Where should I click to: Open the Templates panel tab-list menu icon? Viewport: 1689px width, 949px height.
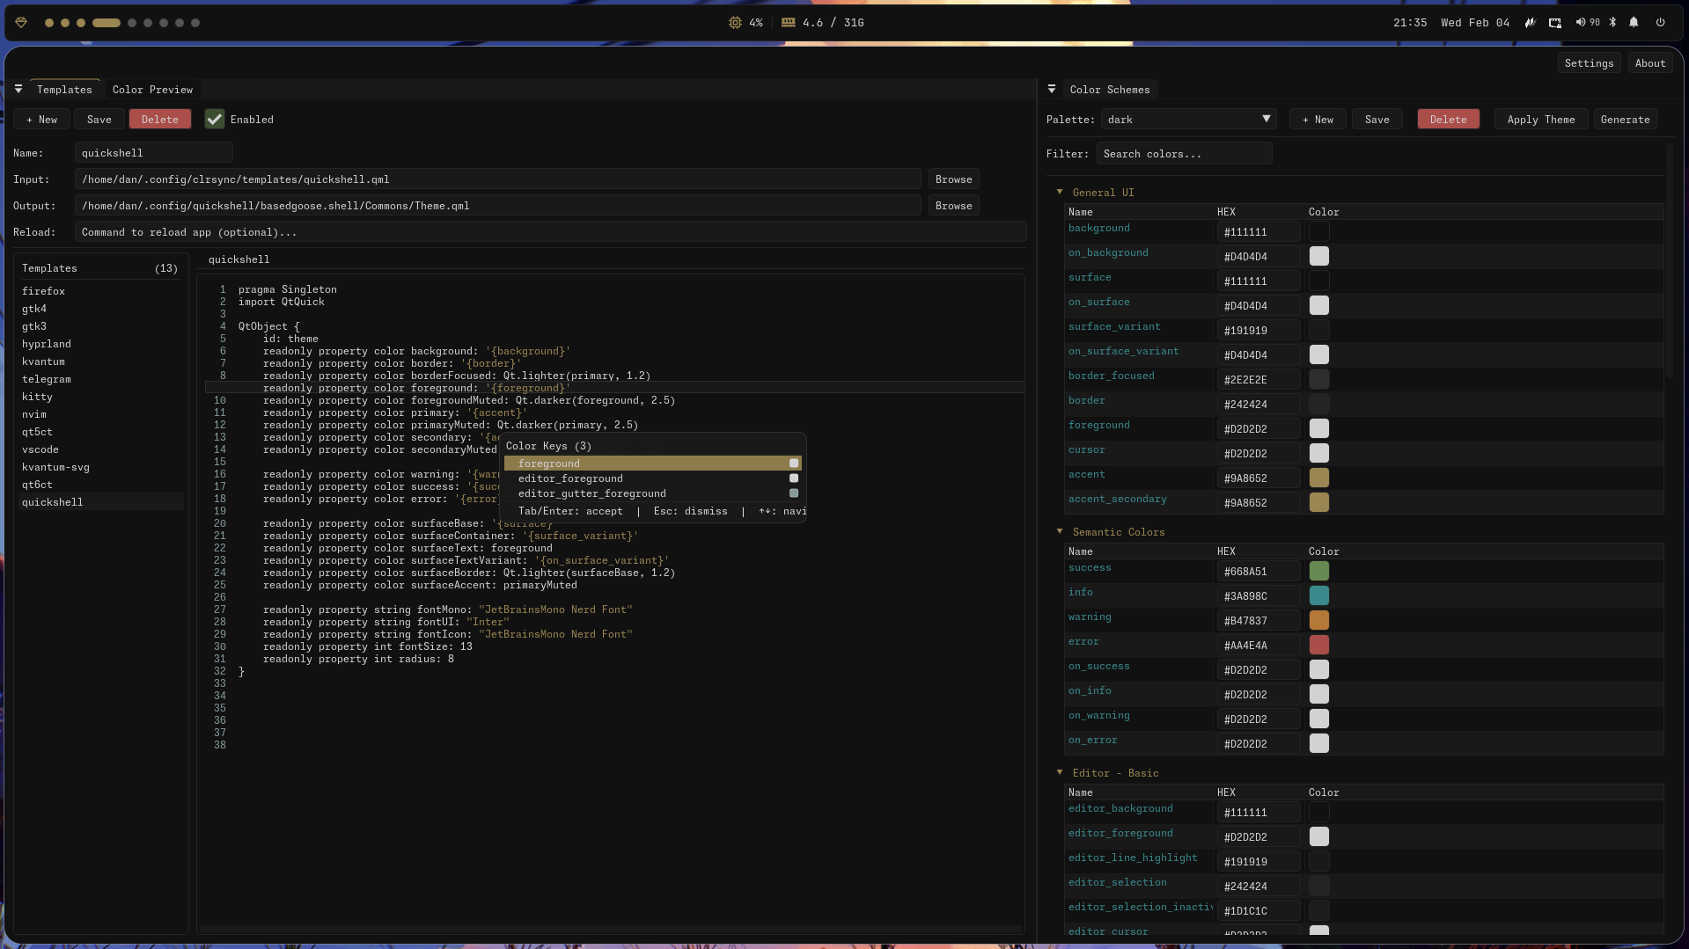tap(18, 90)
